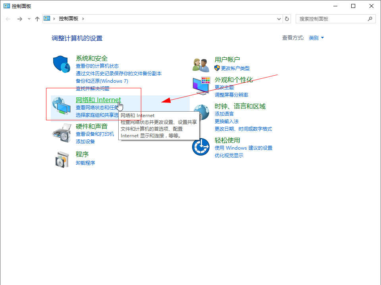Expand the address bar history dropdown

coord(279,19)
